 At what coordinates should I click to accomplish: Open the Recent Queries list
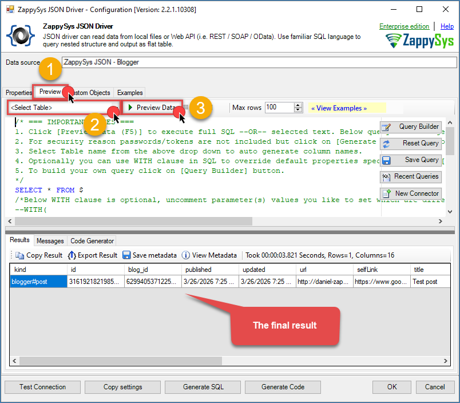[410, 177]
